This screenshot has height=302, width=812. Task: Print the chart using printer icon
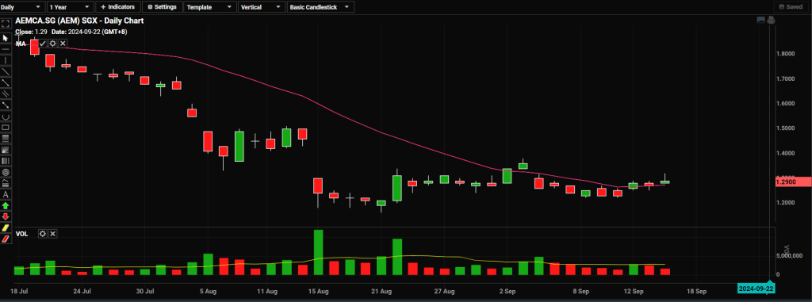coord(771,20)
